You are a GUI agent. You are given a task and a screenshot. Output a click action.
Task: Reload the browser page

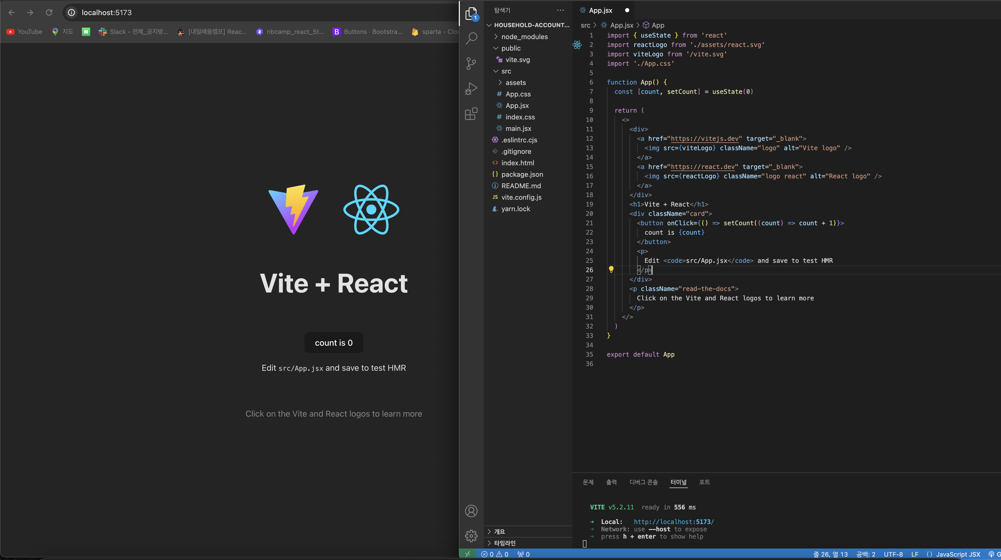click(49, 13)
